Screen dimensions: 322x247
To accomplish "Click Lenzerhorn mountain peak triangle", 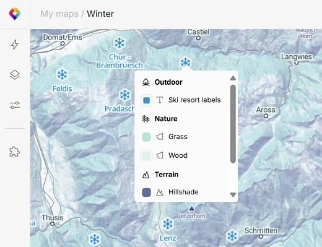I will pos(192,209).
